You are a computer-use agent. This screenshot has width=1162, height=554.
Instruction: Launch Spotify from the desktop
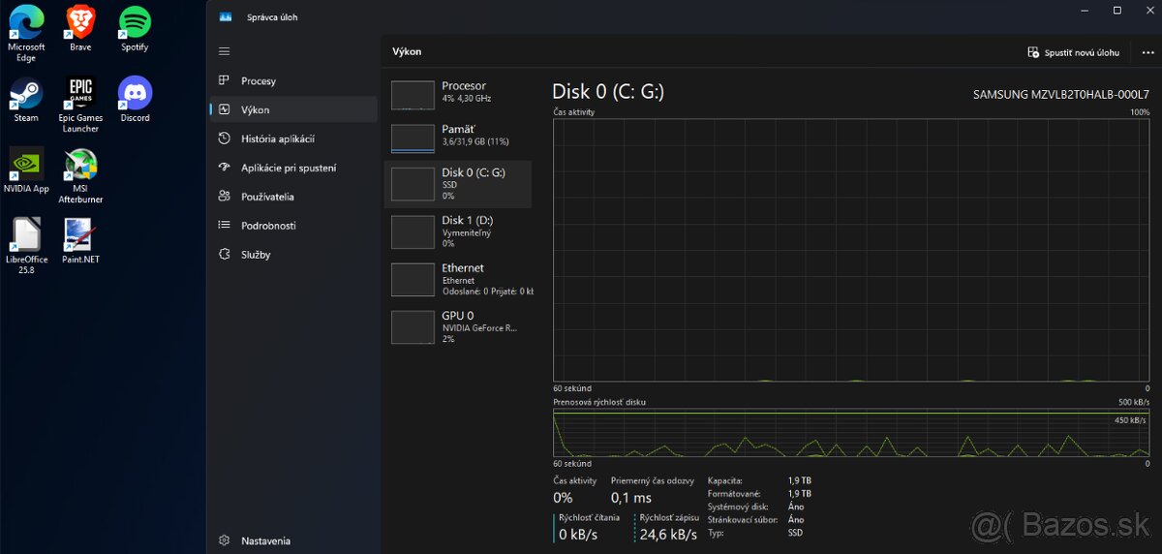tap(135, 28)
